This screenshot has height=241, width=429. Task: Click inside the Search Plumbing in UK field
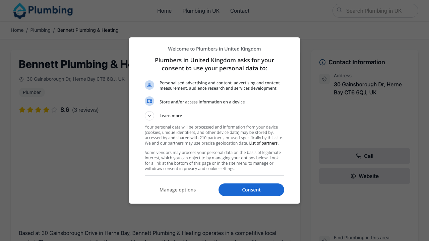pyautogui.click(x=375, y=10)
